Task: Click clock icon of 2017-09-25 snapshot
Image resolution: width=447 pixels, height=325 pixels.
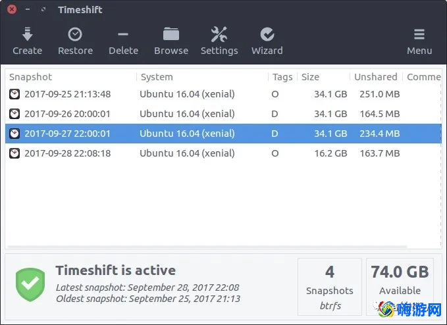Action: 14,94
